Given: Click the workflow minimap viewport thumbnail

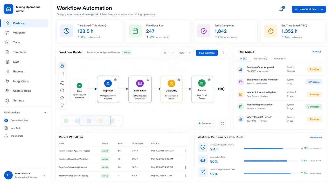Looking at the screenshot, I should point(95,121).
